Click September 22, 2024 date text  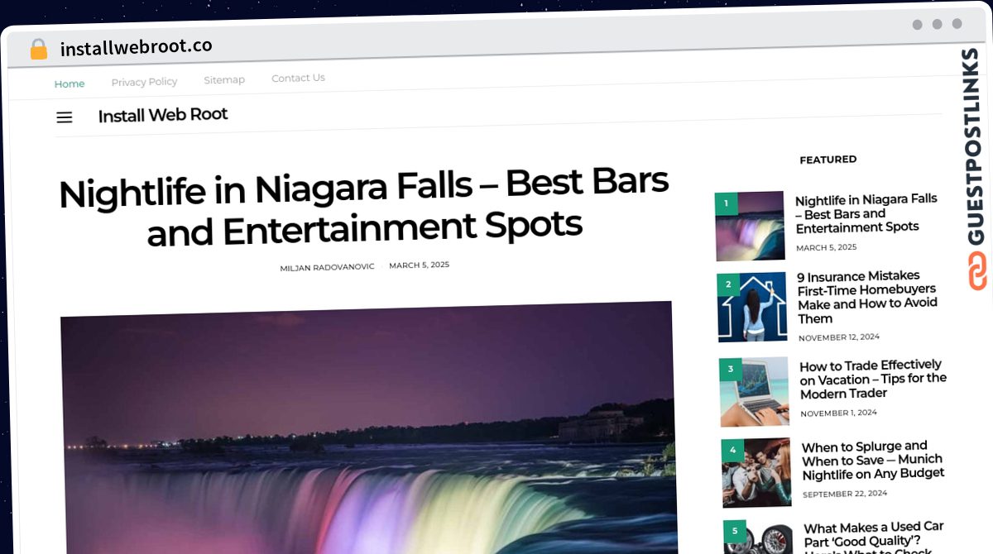coord(845,494)
